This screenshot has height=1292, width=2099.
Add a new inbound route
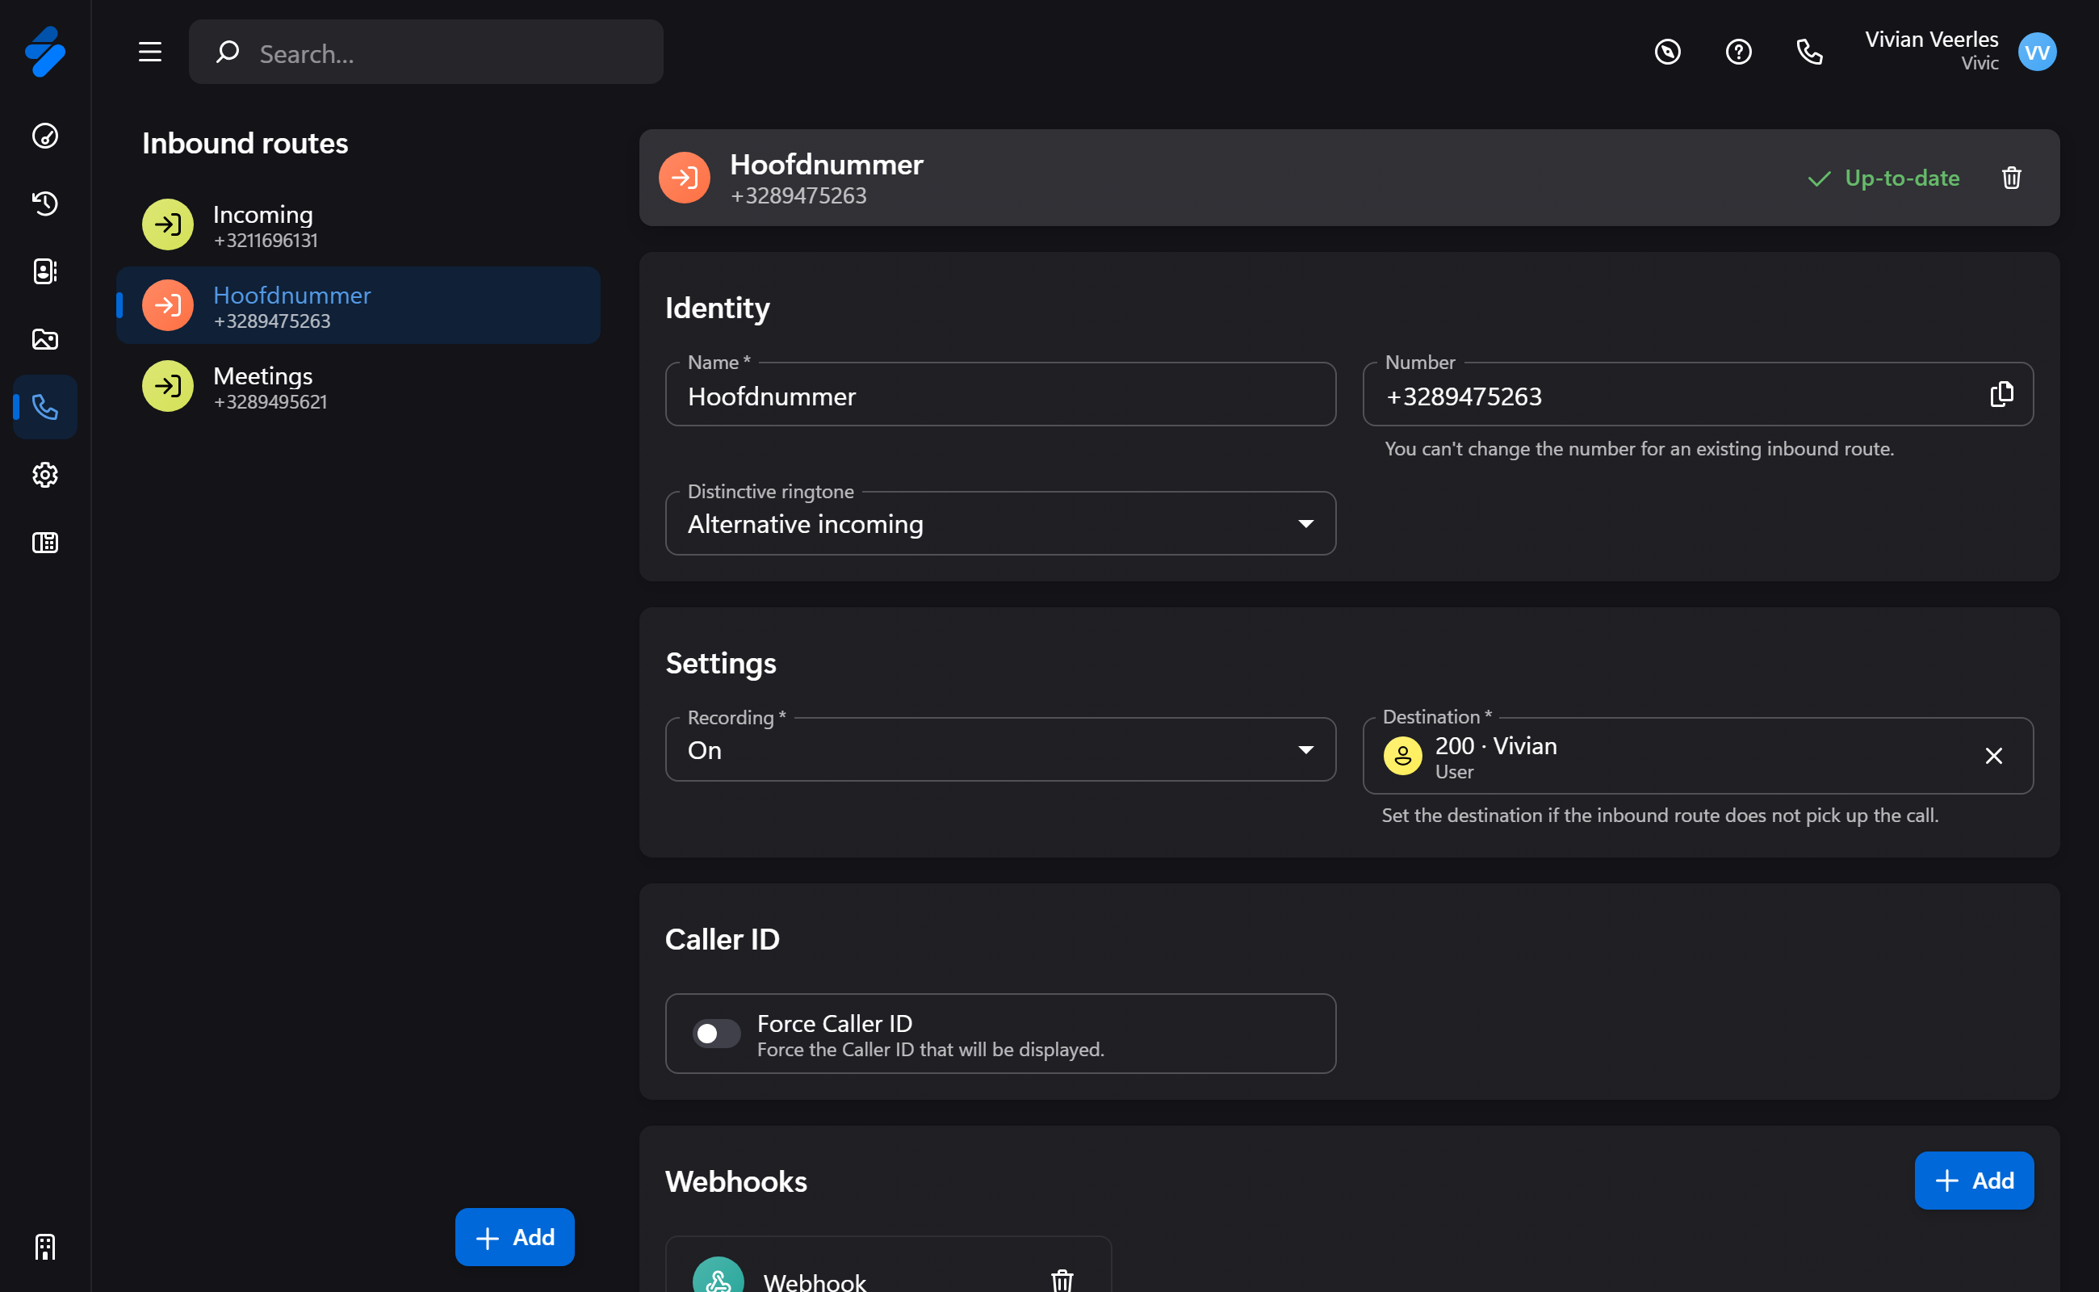click(x=514, y=1236)
